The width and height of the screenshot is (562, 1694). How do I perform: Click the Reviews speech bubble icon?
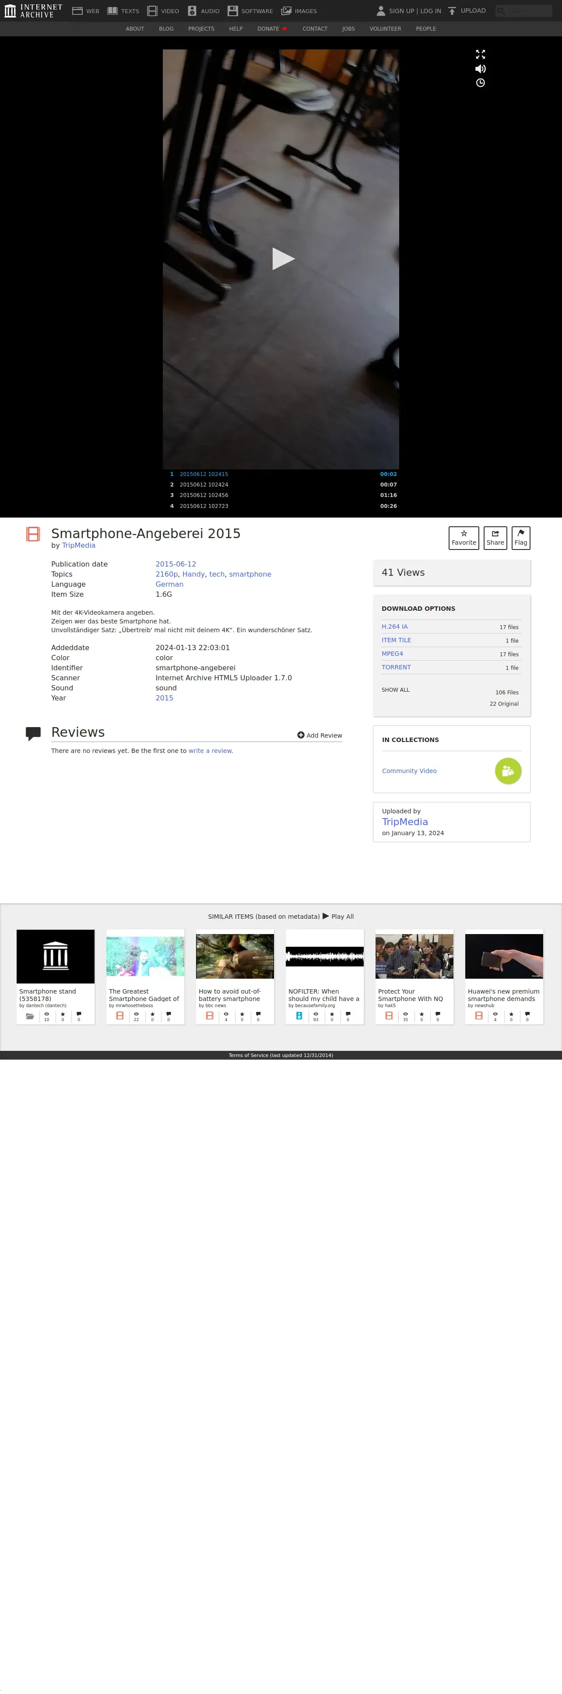(33, 734)
